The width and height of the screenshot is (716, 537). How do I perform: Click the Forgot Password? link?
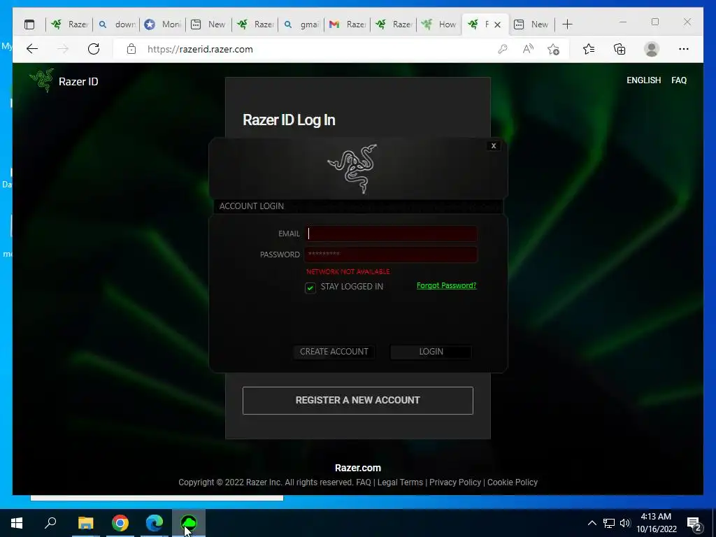[446, 285]
